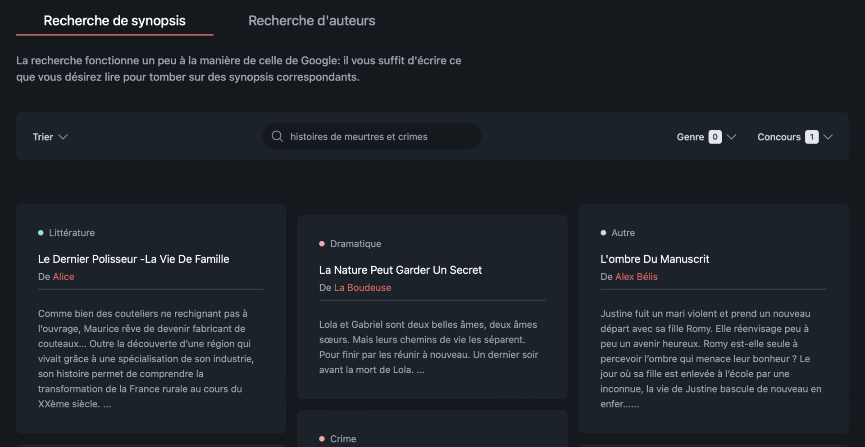Screen dimensions: 865x447
Task: Open La Nature Peut Garder Un Secret
Action: click(400, 270)
